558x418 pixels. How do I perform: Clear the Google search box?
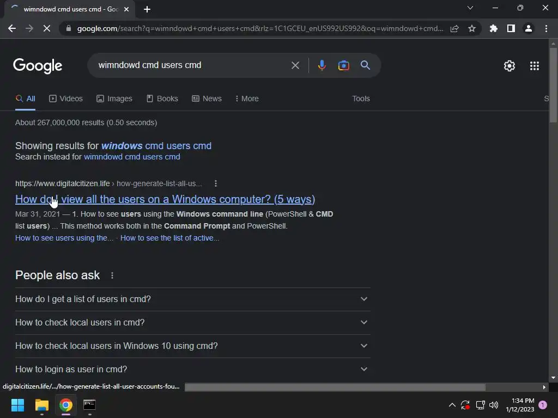[x=295, y=65]
